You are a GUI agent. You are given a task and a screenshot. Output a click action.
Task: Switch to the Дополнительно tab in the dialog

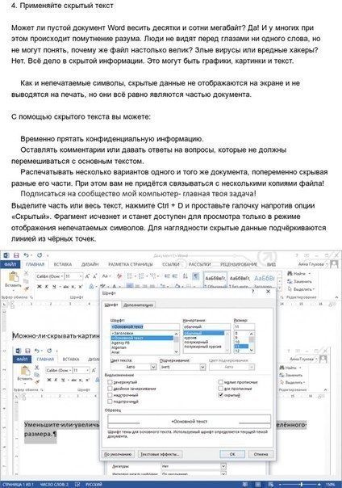click(138, 305)
